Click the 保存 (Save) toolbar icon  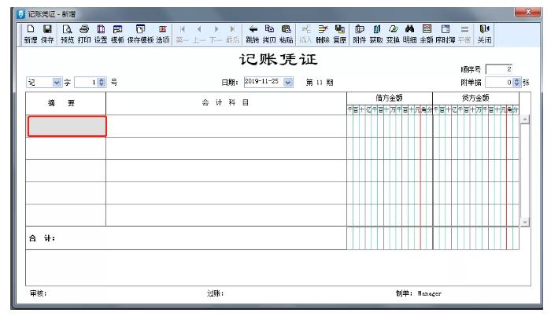47,34
